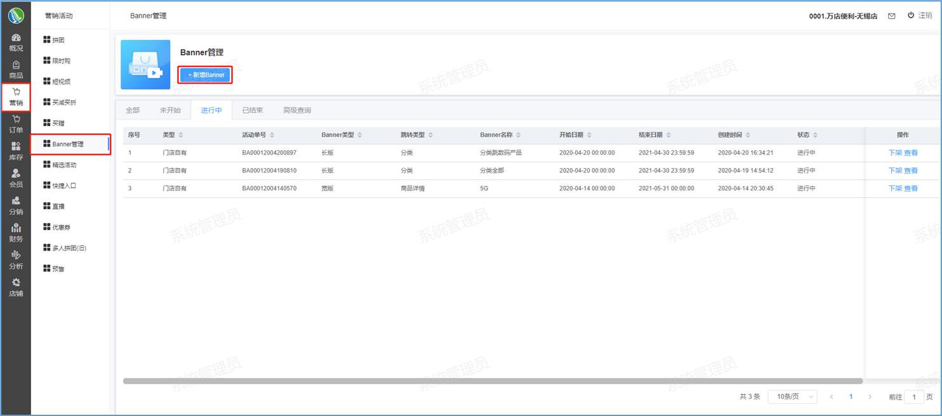Click activity number BA00012004200897
Viewport: 942px width, 416px height.
[x=269, y=153]
